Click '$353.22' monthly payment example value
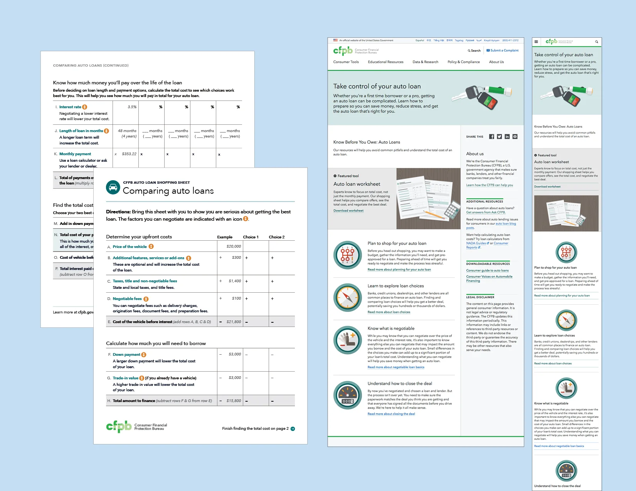The width and height of the screenshot is (636, 491). point(129,154)
